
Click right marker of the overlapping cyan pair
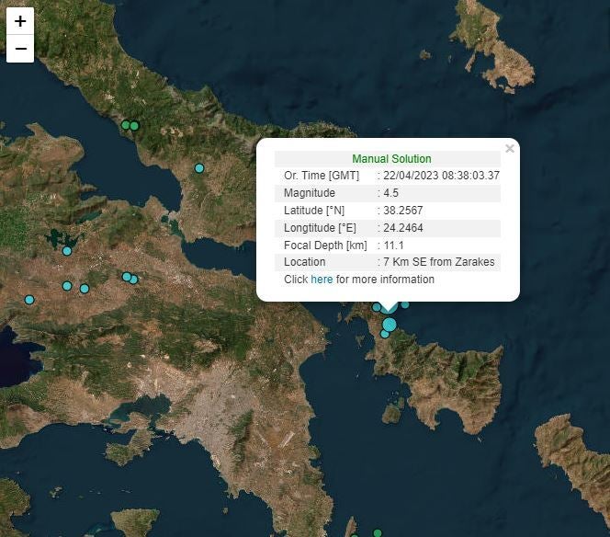pyautogui.click(x=134, y=280)
